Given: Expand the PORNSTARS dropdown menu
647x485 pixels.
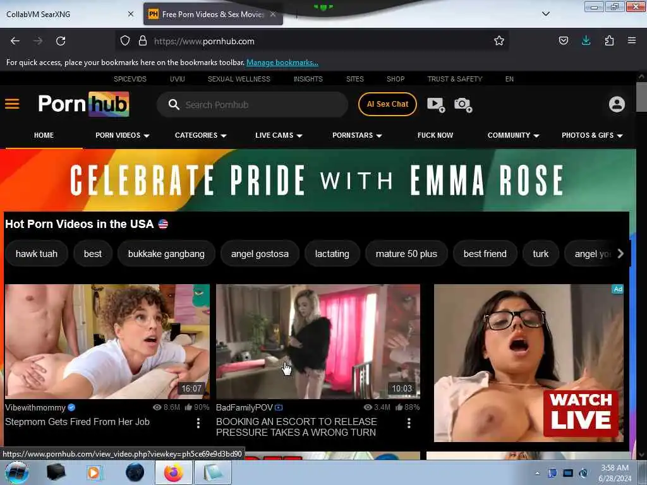Looking at the screenshot, I should [358, 135].
